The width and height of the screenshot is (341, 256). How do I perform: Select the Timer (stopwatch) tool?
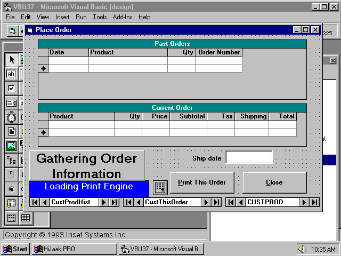(x=11, y=117)
